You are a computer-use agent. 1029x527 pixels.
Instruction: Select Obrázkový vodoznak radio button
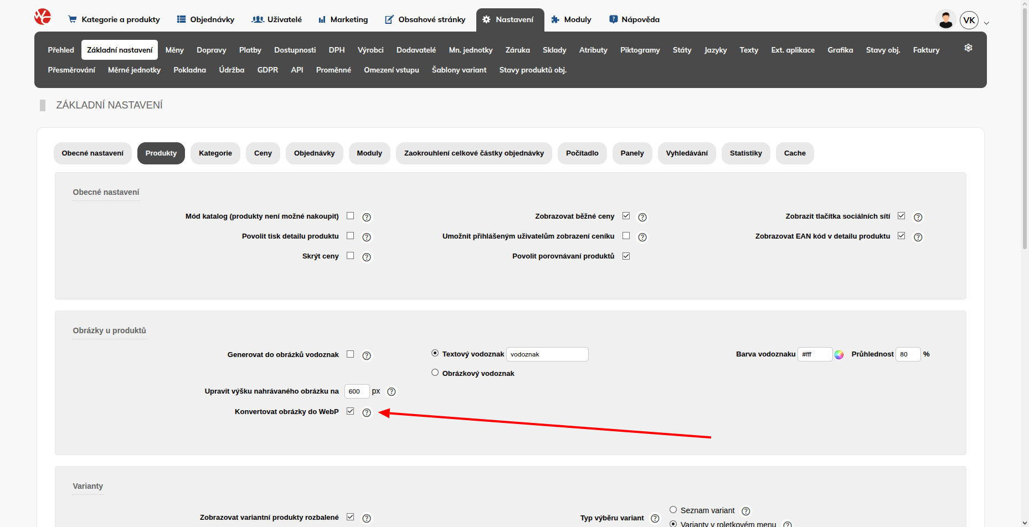435,373
